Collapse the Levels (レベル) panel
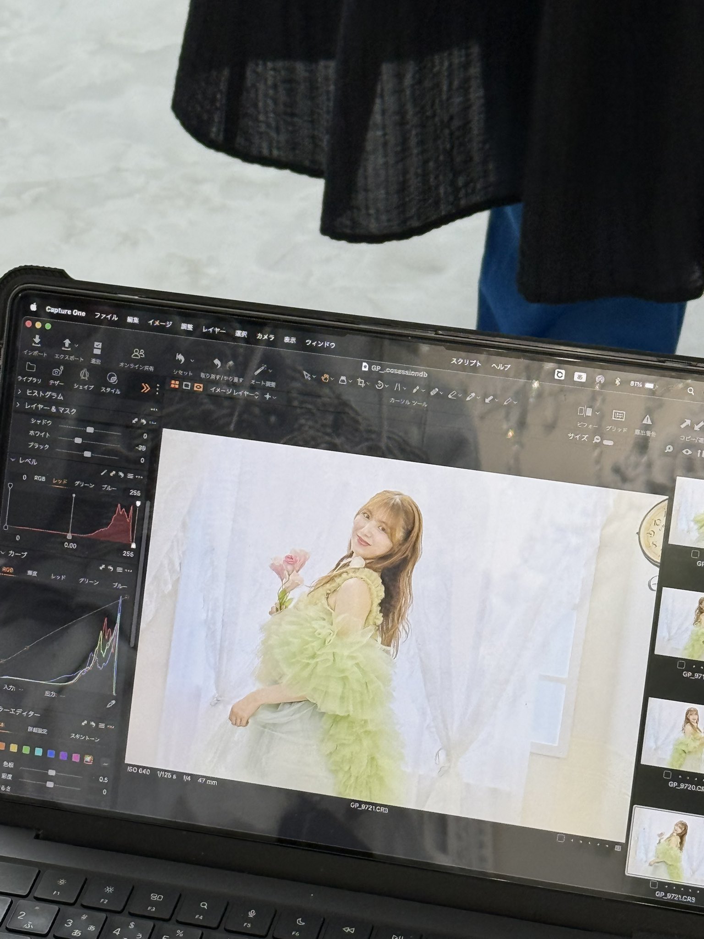This screenshot has height=939, width=704. point(12,459)
